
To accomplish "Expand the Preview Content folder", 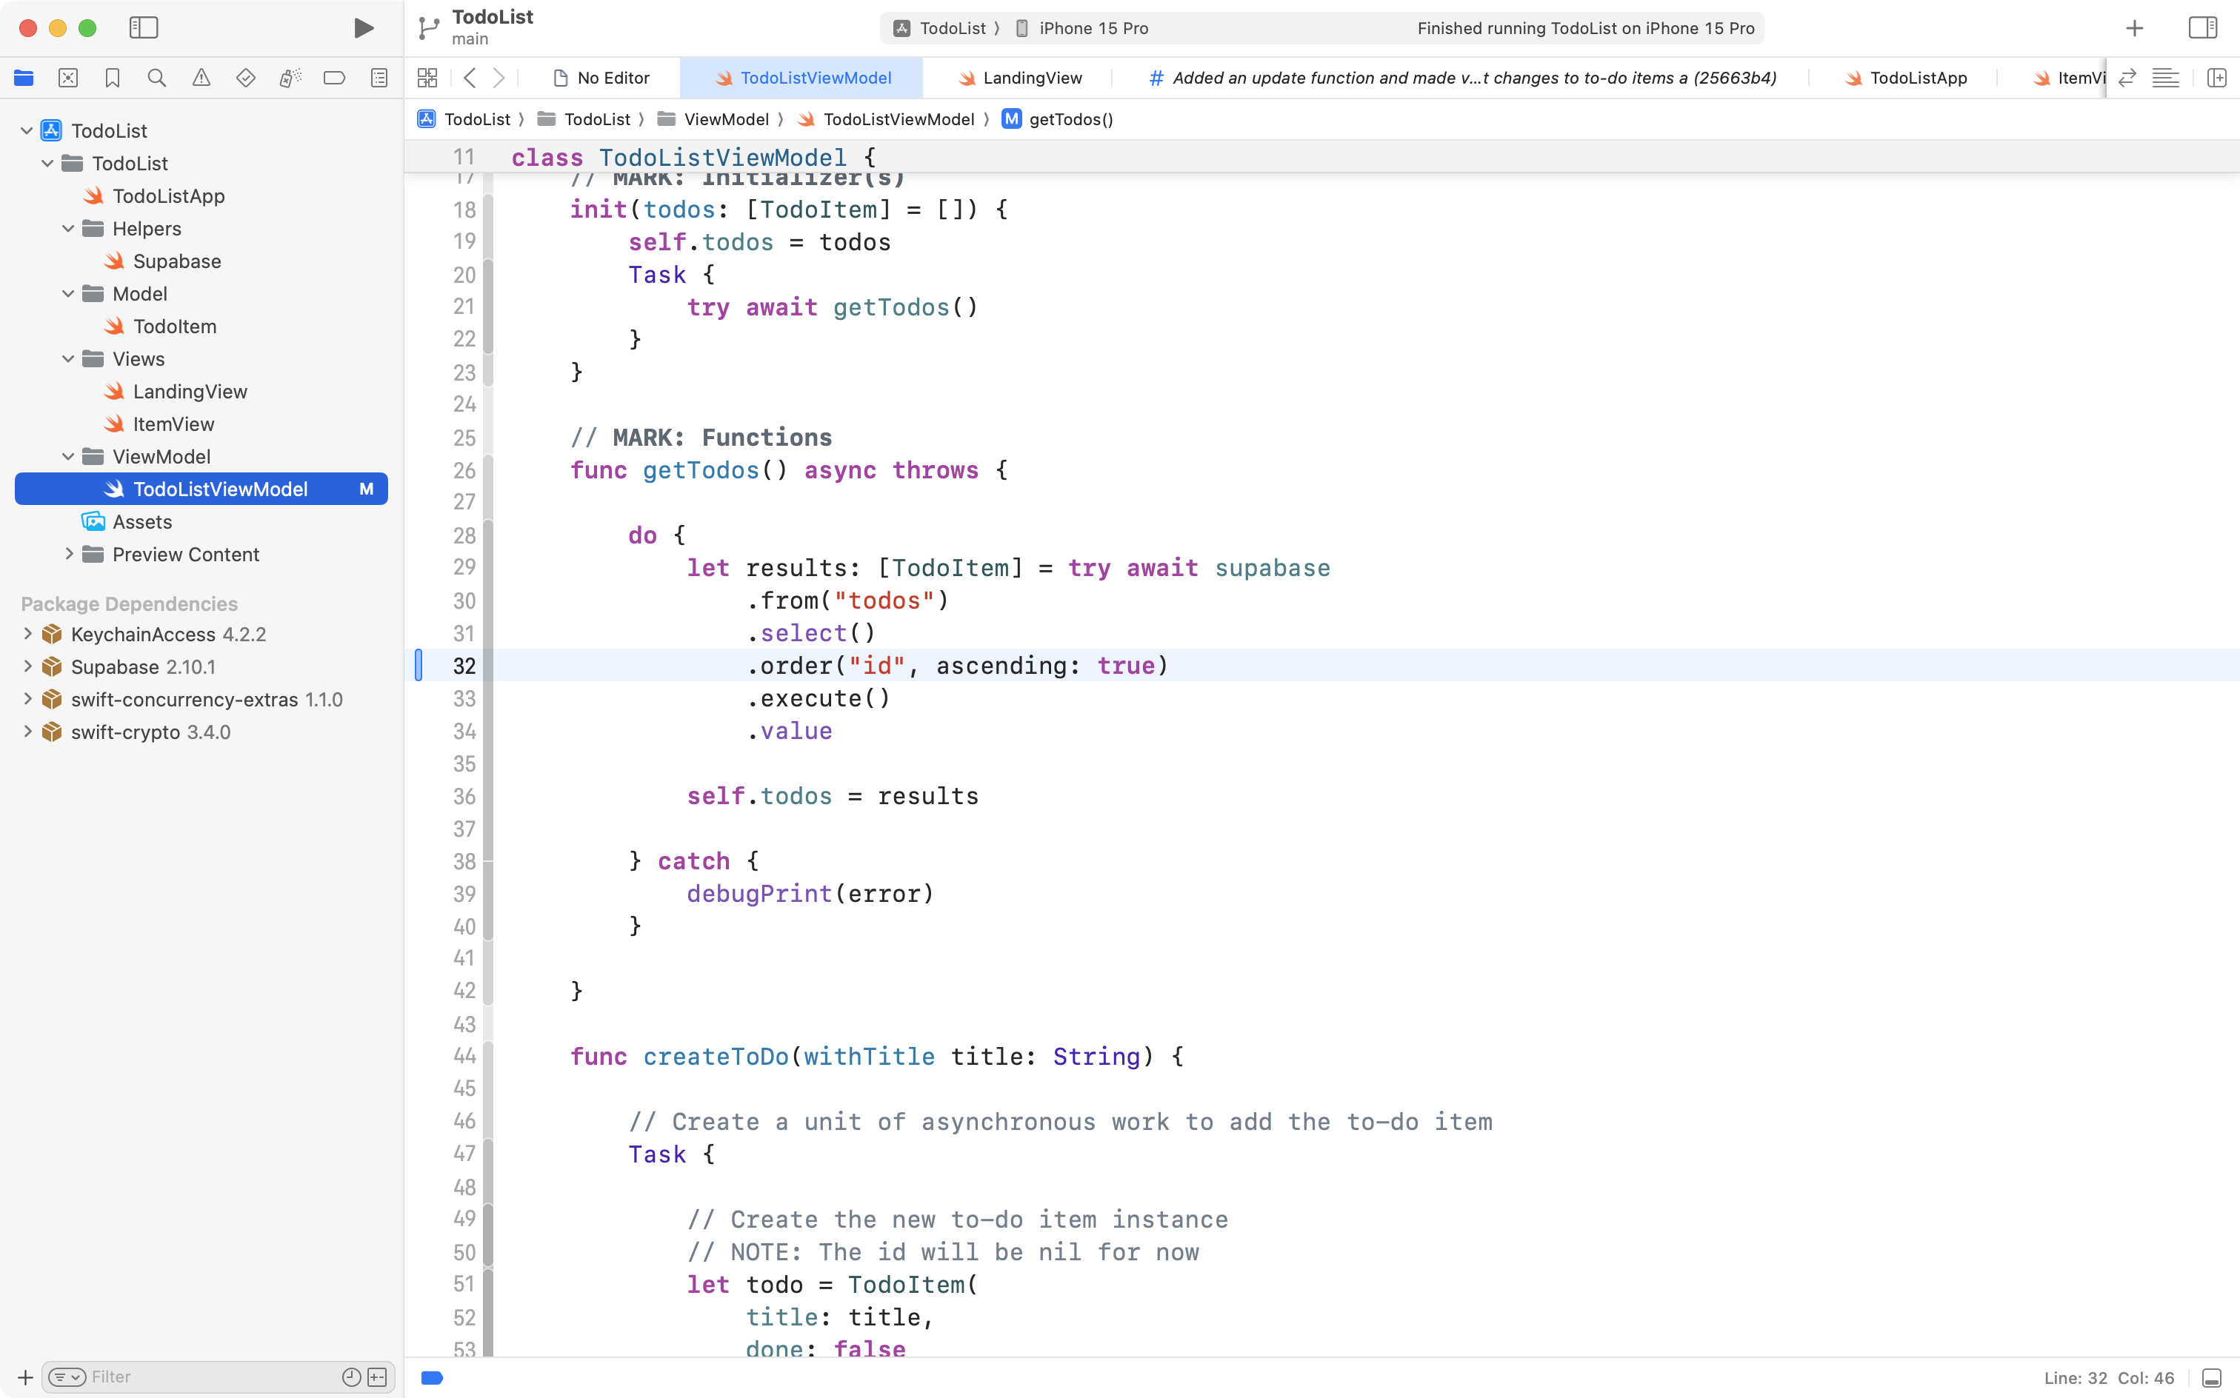I will 68,554.
